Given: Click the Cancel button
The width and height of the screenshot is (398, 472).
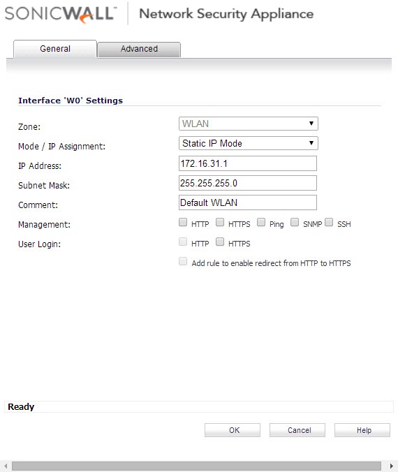Looking at the screenshot, I should [297, 430].
